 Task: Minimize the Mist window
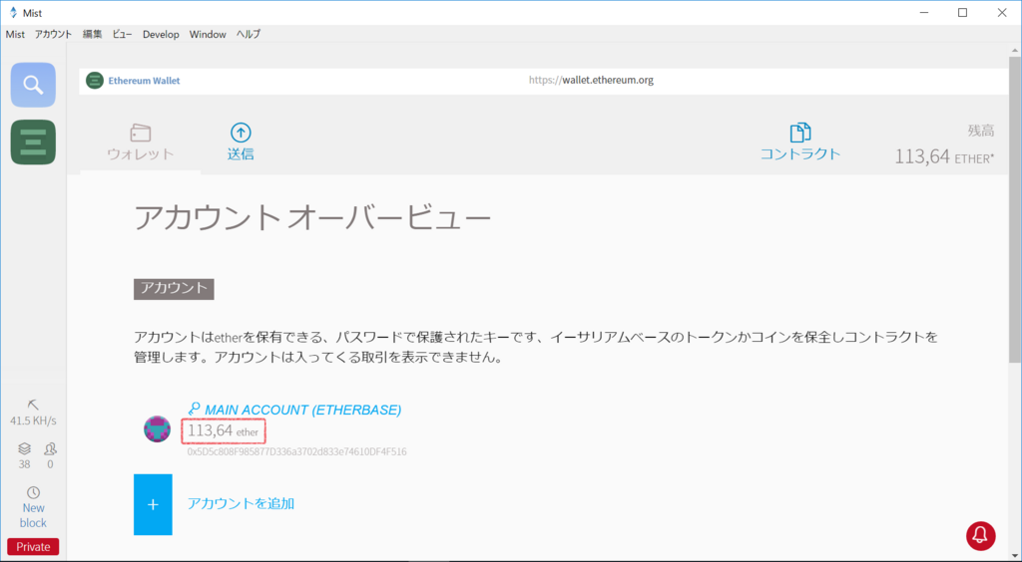click(x=924, y=13)
